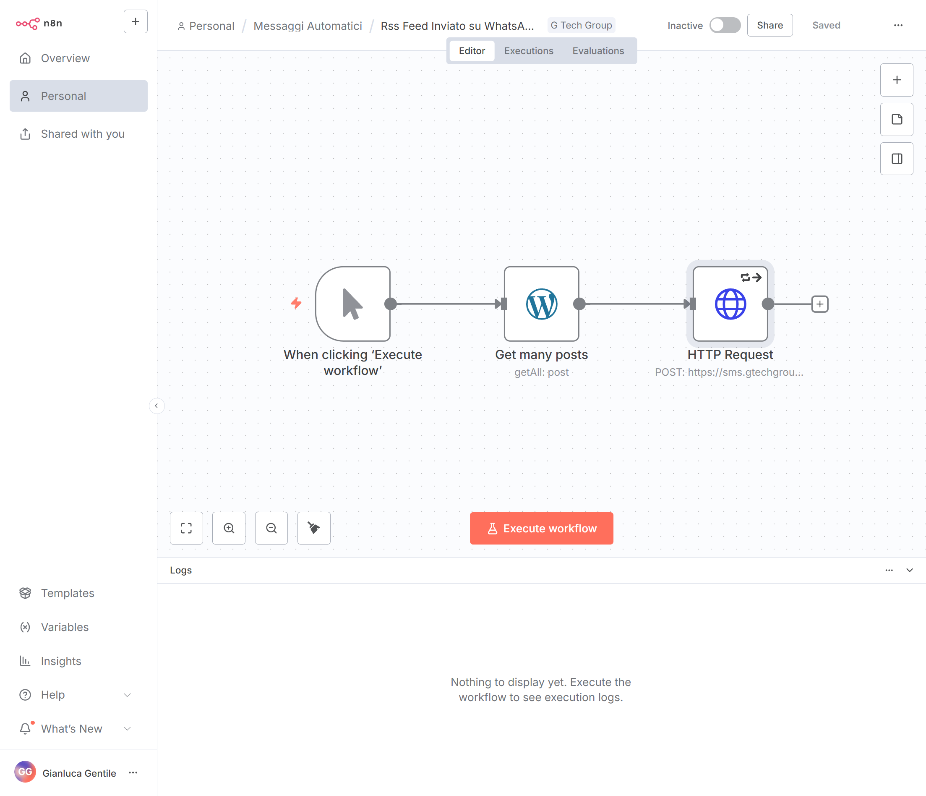Select the HTTP Request globe node
The image size is (926, 796).
[730, 304]
